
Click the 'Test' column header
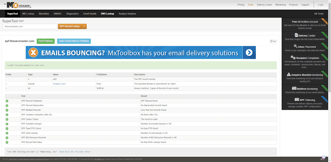coord(23,96)
